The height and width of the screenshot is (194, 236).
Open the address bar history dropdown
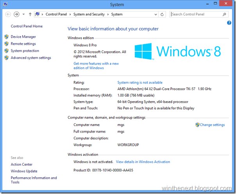point(156,14)
